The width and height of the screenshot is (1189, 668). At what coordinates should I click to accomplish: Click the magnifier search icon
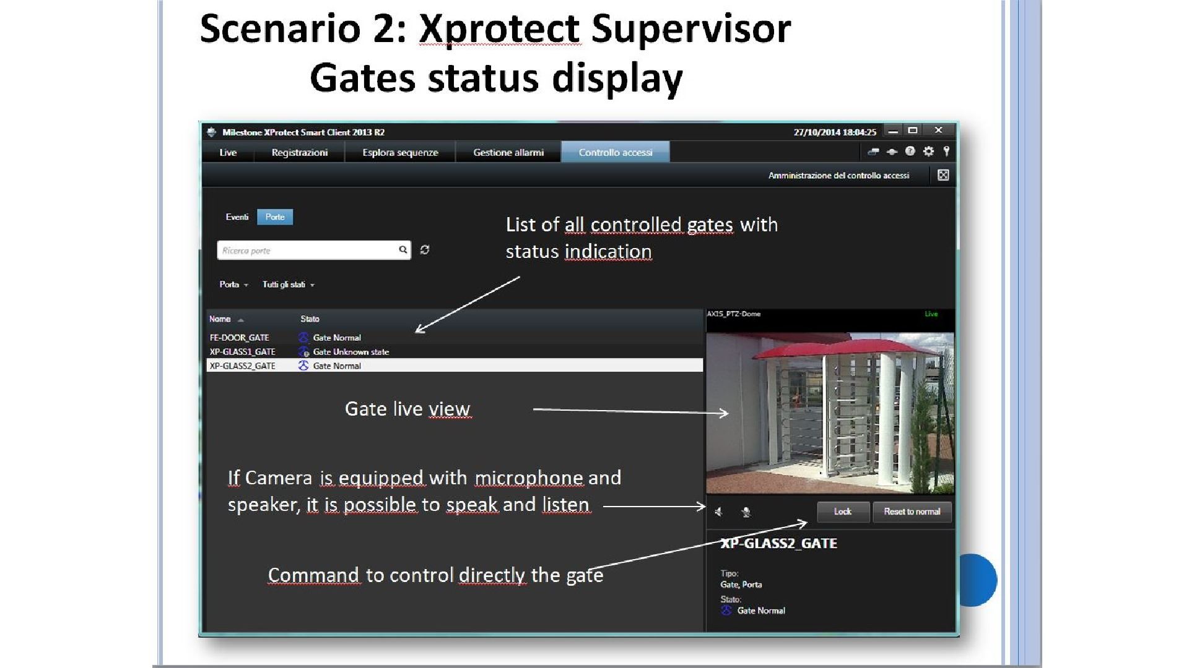point(403,250)
